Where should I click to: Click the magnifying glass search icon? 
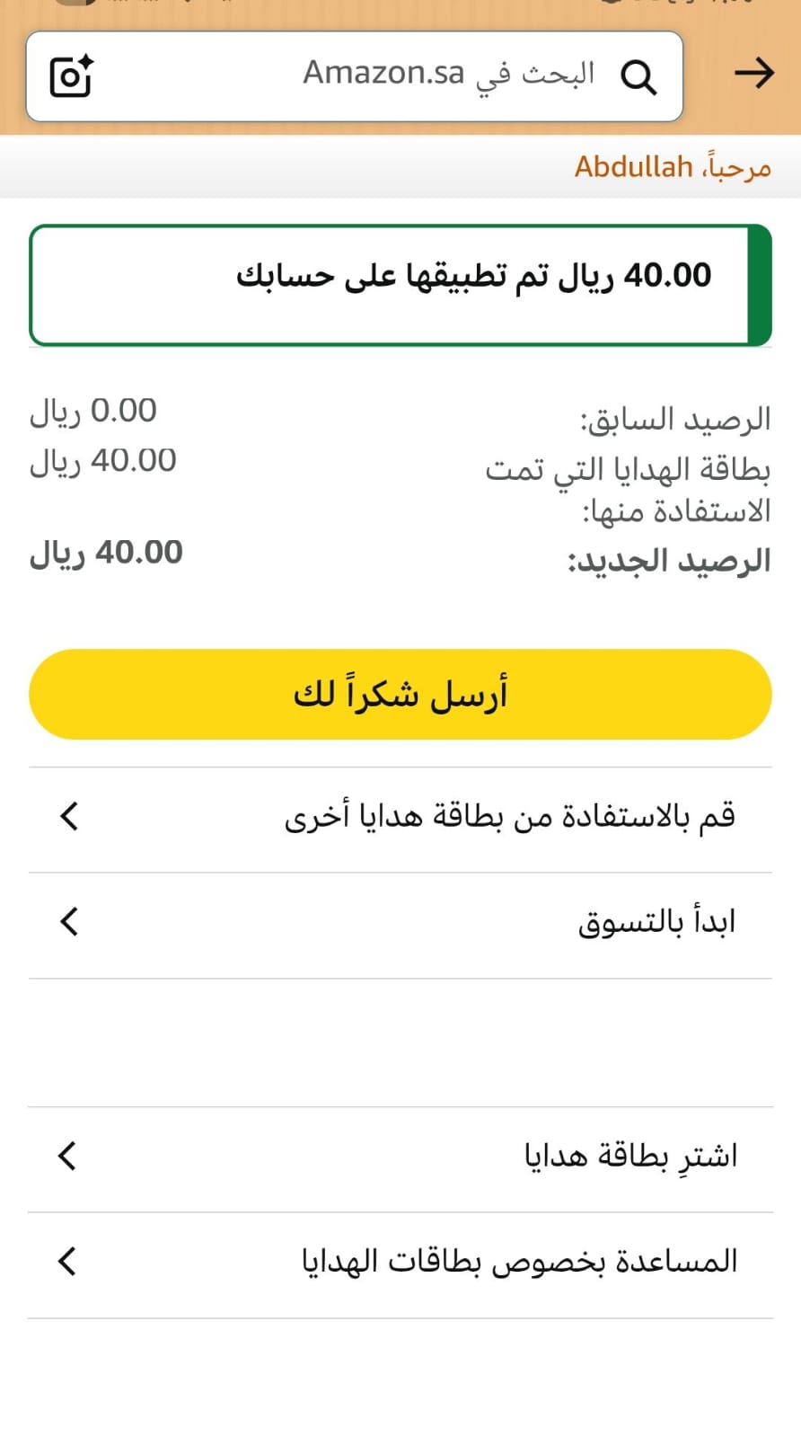tap(638, 76)
